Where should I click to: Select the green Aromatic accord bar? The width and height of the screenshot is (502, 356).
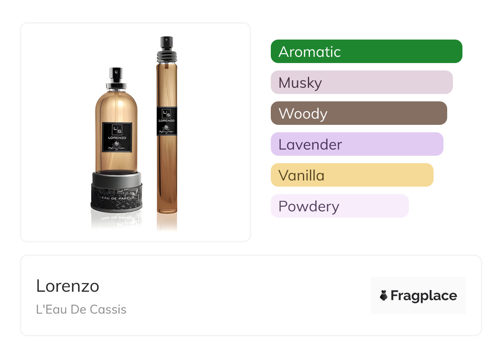pos(366,52)
